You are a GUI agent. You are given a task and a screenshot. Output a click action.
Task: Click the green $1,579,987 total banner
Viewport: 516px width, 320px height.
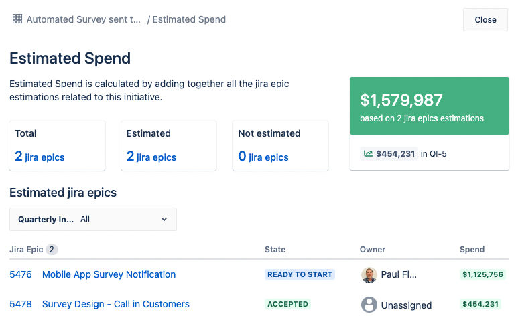(x=430, y=106)
